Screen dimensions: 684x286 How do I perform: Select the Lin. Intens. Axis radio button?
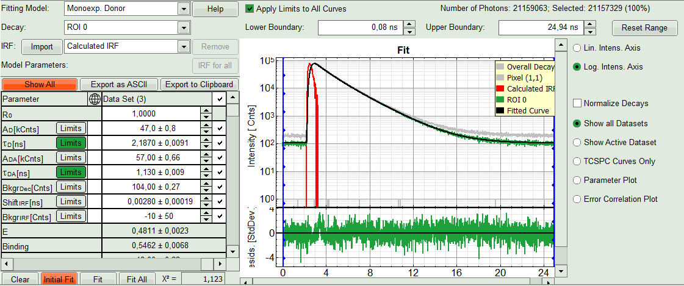(x=577, y=48)
